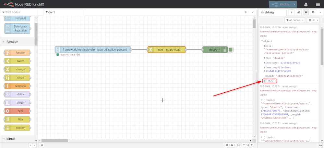Screen dimensions: 324x148
Task: Open the Deploy options dropdown arrow
Action: (294, 5)
